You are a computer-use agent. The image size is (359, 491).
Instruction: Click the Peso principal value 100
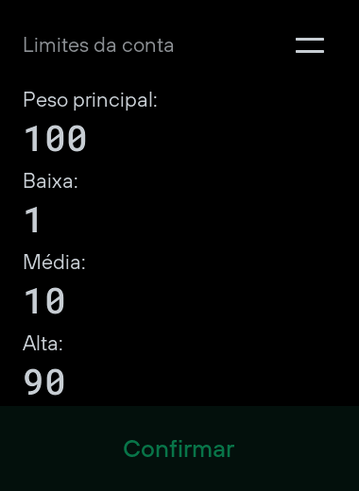click(x=55, y=139)
